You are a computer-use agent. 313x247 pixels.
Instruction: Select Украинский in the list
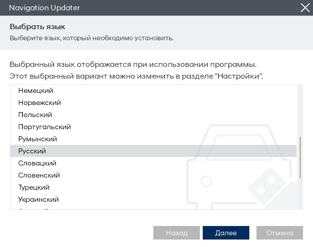38,200
